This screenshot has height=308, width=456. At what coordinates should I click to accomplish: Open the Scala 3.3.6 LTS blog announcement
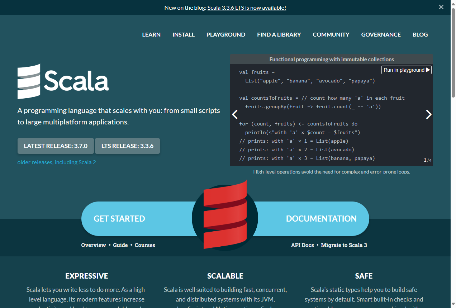(247, 8)
